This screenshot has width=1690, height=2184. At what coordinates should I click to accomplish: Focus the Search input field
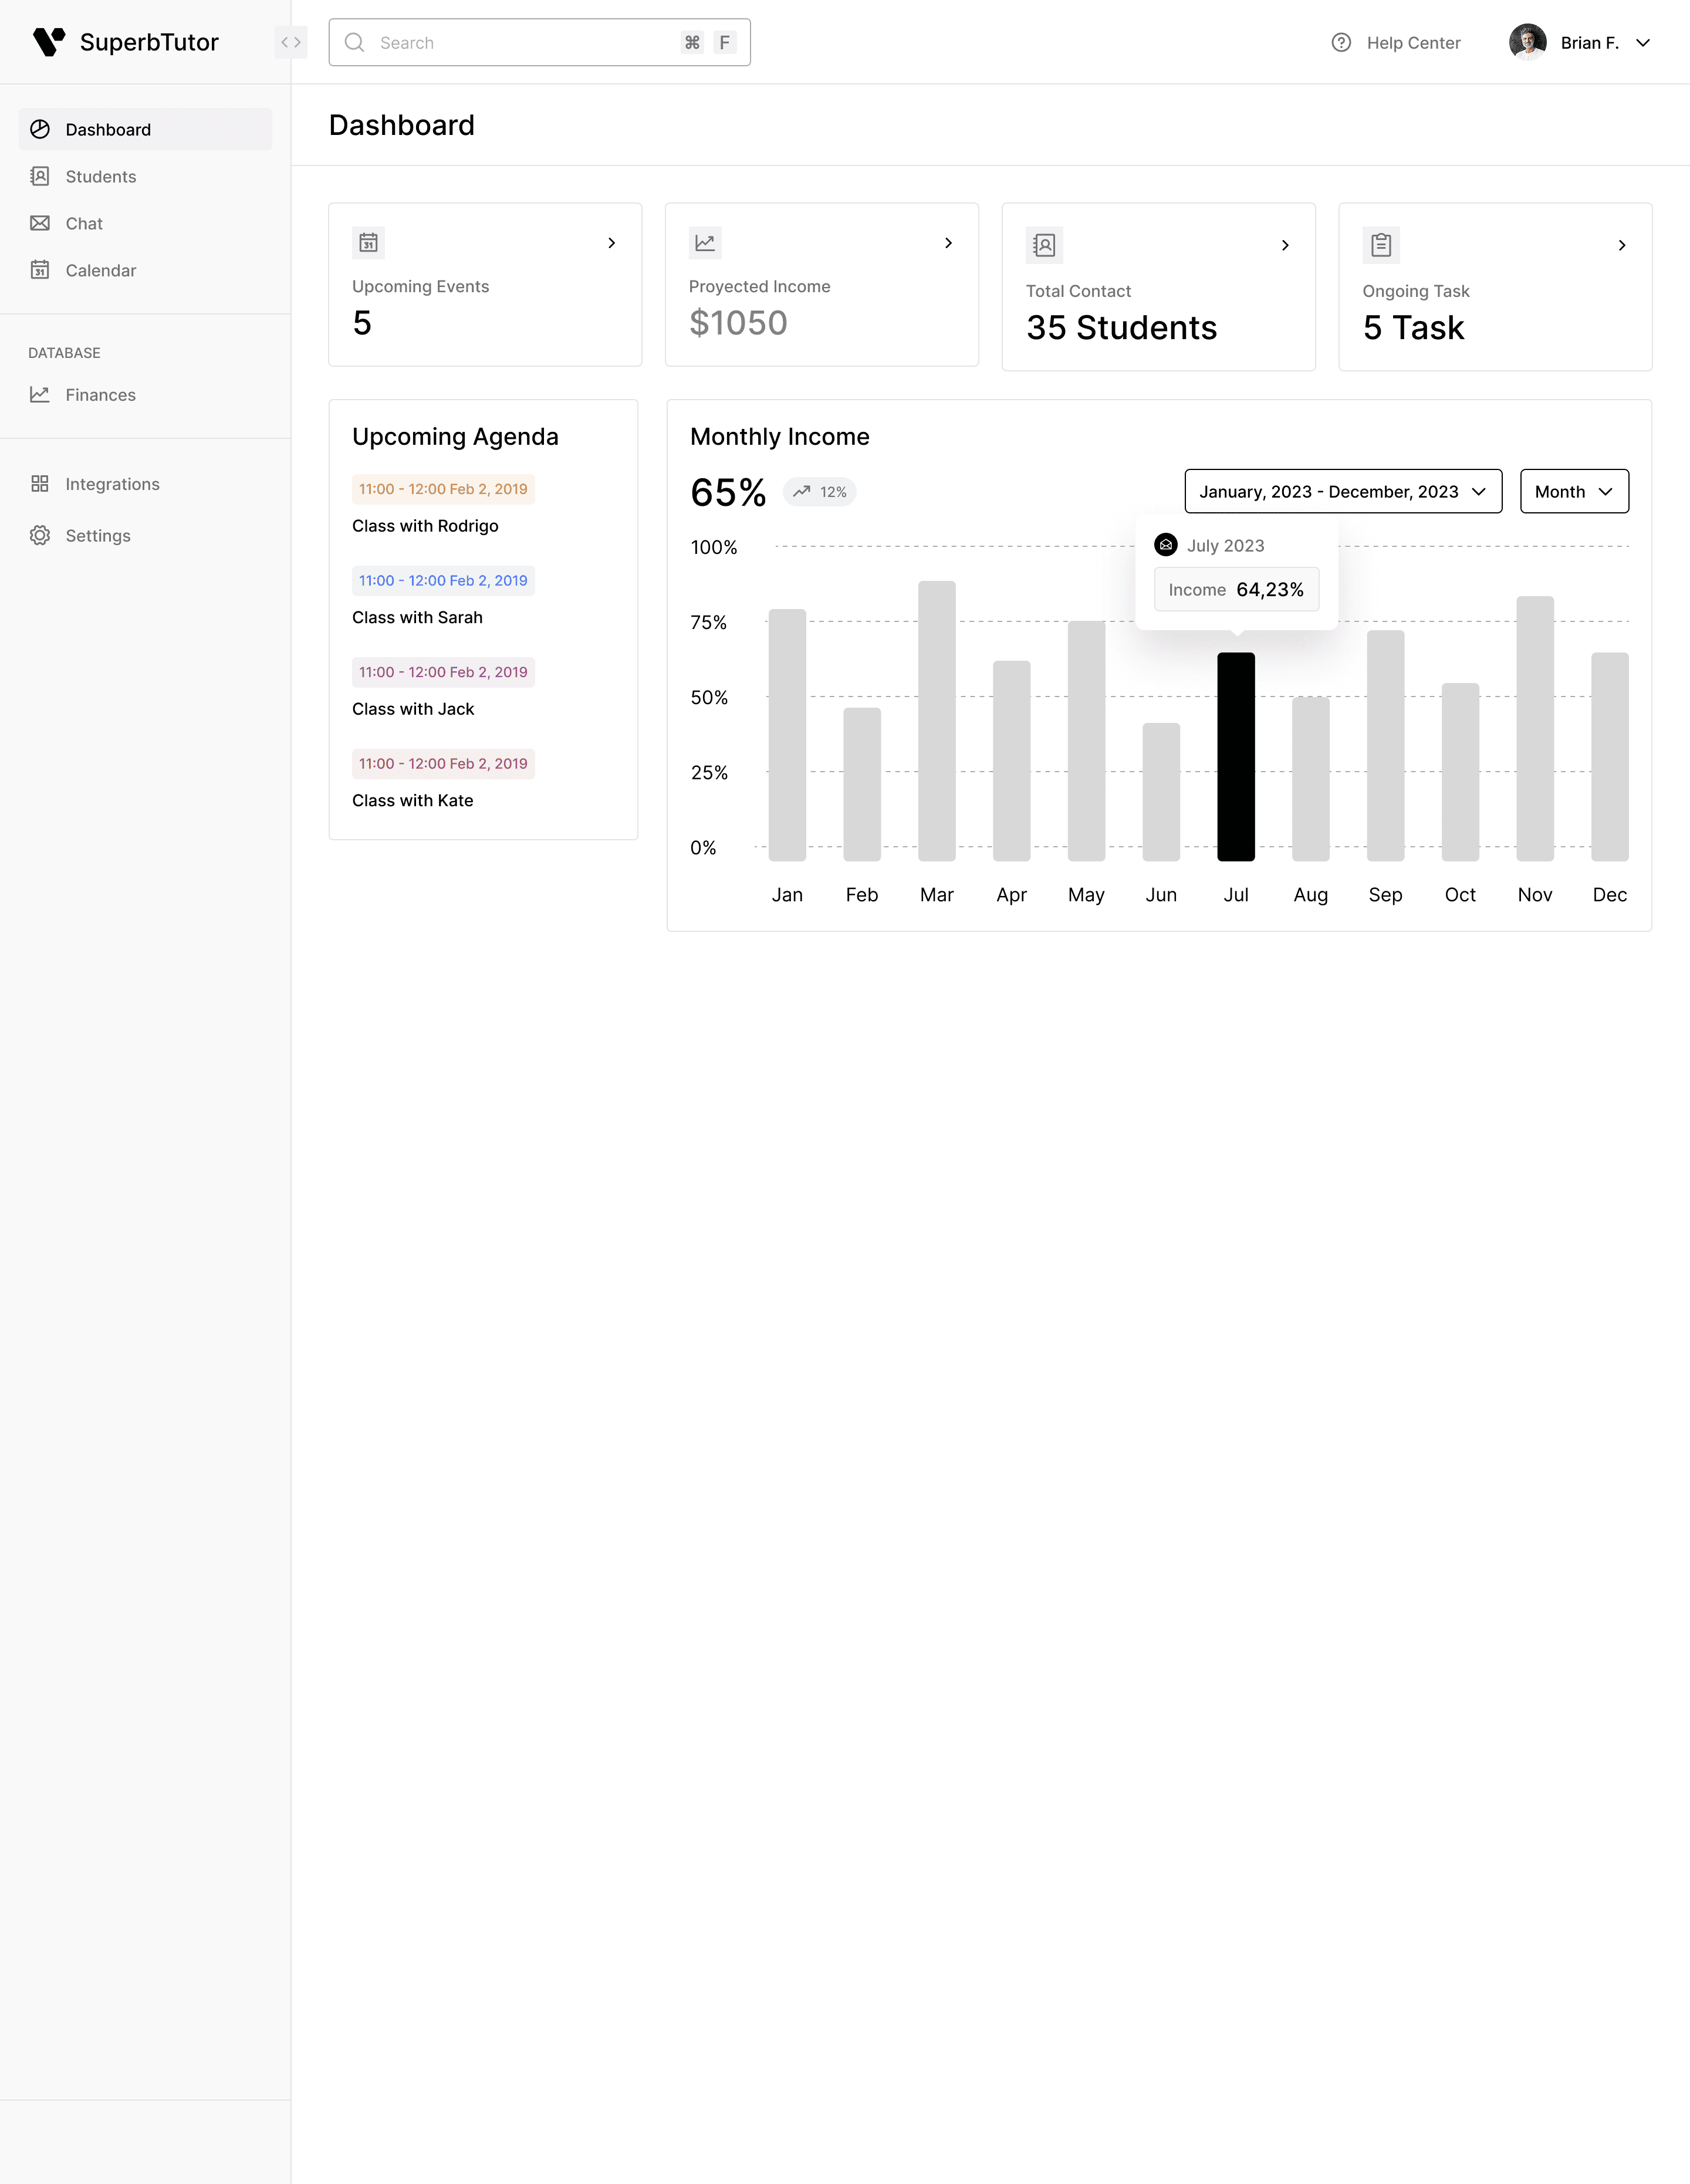[x=539, y=42]
